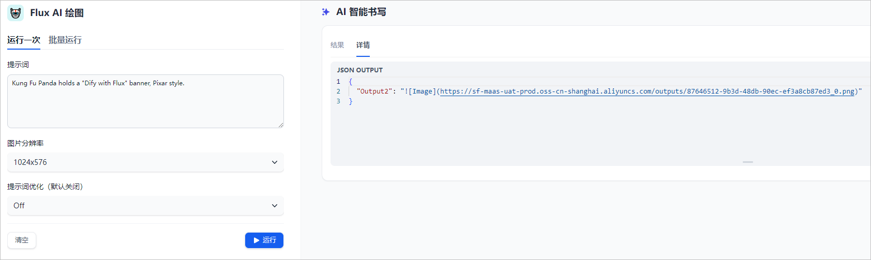Click the blue 运行 run button

coord(264,240)
